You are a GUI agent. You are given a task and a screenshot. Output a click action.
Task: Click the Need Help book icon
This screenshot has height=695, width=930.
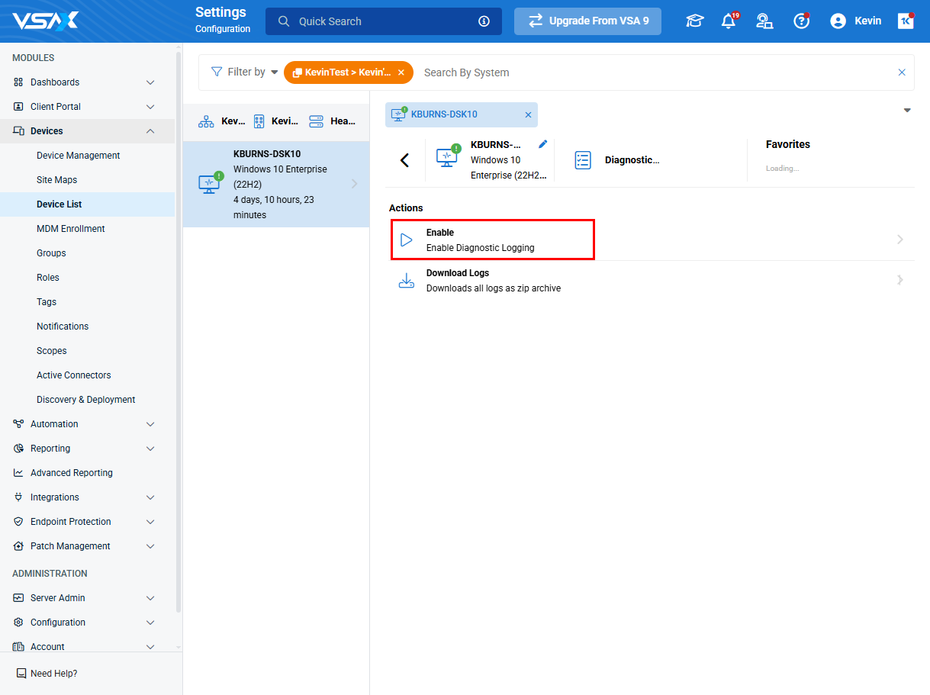[21, 674]
